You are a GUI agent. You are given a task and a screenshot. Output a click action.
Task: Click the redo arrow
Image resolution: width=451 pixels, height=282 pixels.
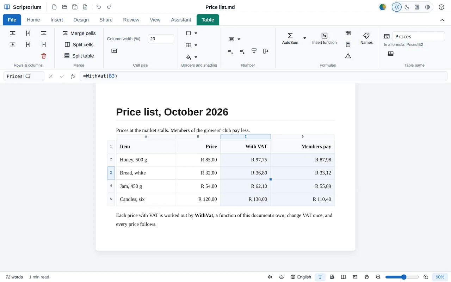[x=109, y=7]
